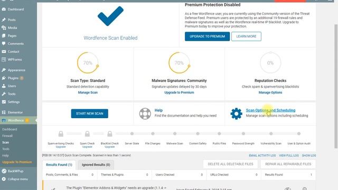Click the Learn More button
The height and width of the screenshot is (190, 338).
[246, 36]
